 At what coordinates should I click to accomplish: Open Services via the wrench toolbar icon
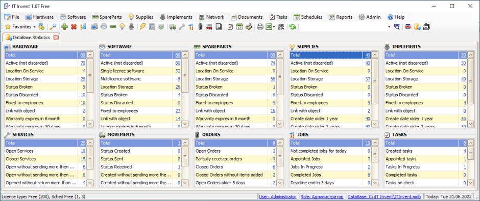[x=182, y=27]
